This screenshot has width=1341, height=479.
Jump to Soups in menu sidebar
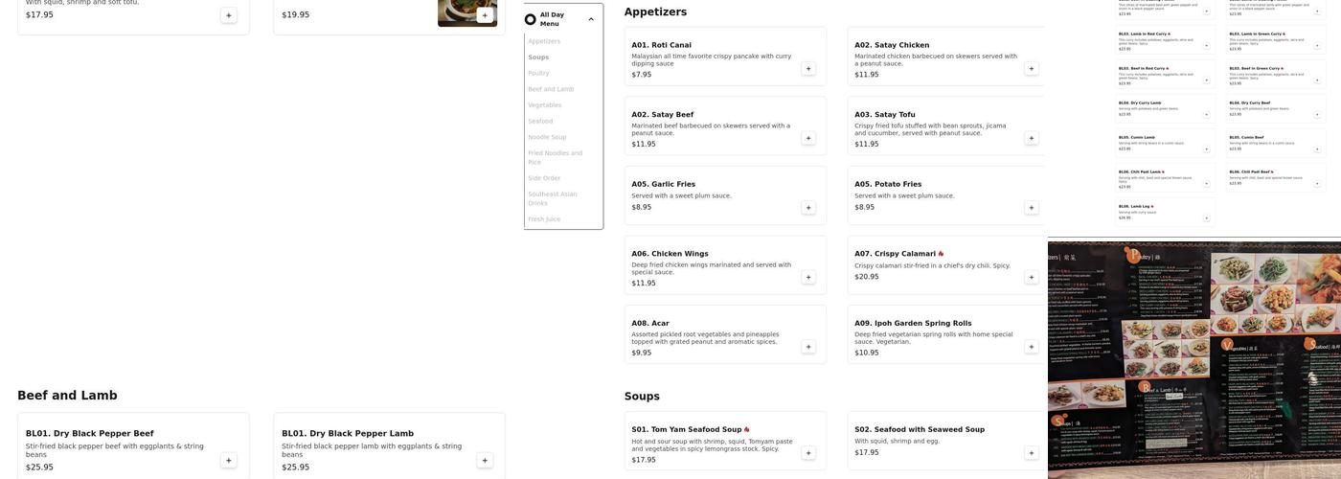point(538,57)
